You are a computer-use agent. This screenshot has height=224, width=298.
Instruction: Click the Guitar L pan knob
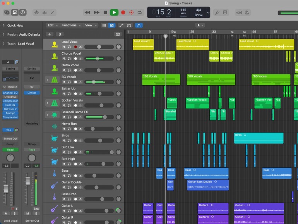pos(118,210)
